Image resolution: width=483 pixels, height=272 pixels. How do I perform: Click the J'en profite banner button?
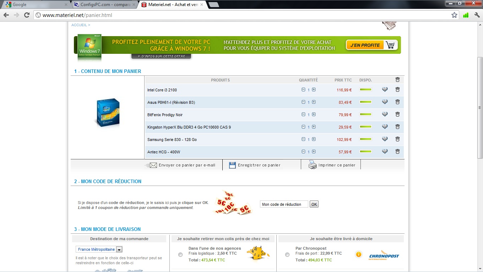[x=371, y=45]
